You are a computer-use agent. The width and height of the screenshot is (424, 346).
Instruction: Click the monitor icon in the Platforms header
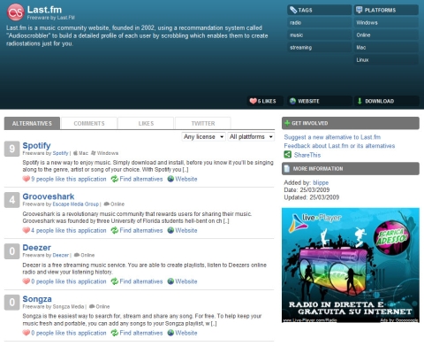point(359,10)
